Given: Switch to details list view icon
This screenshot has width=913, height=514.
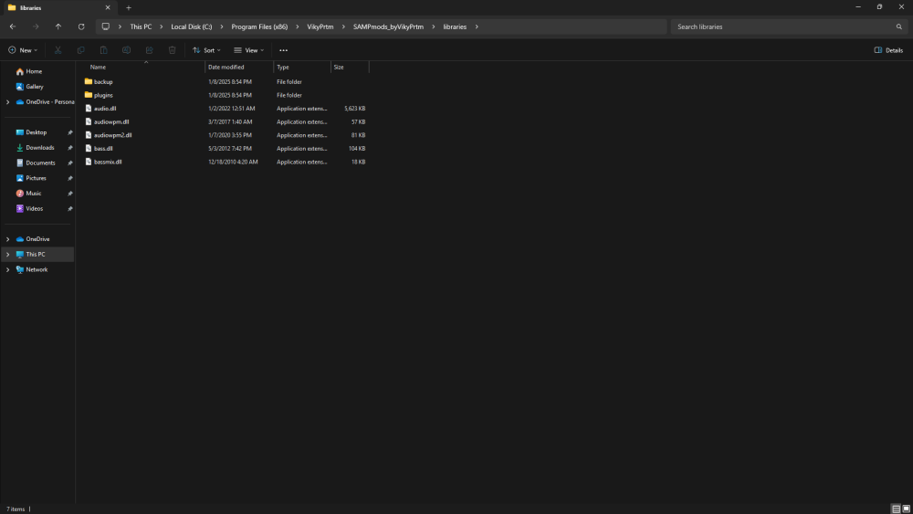Looking at the screenshot, I should tap(897, 509).
